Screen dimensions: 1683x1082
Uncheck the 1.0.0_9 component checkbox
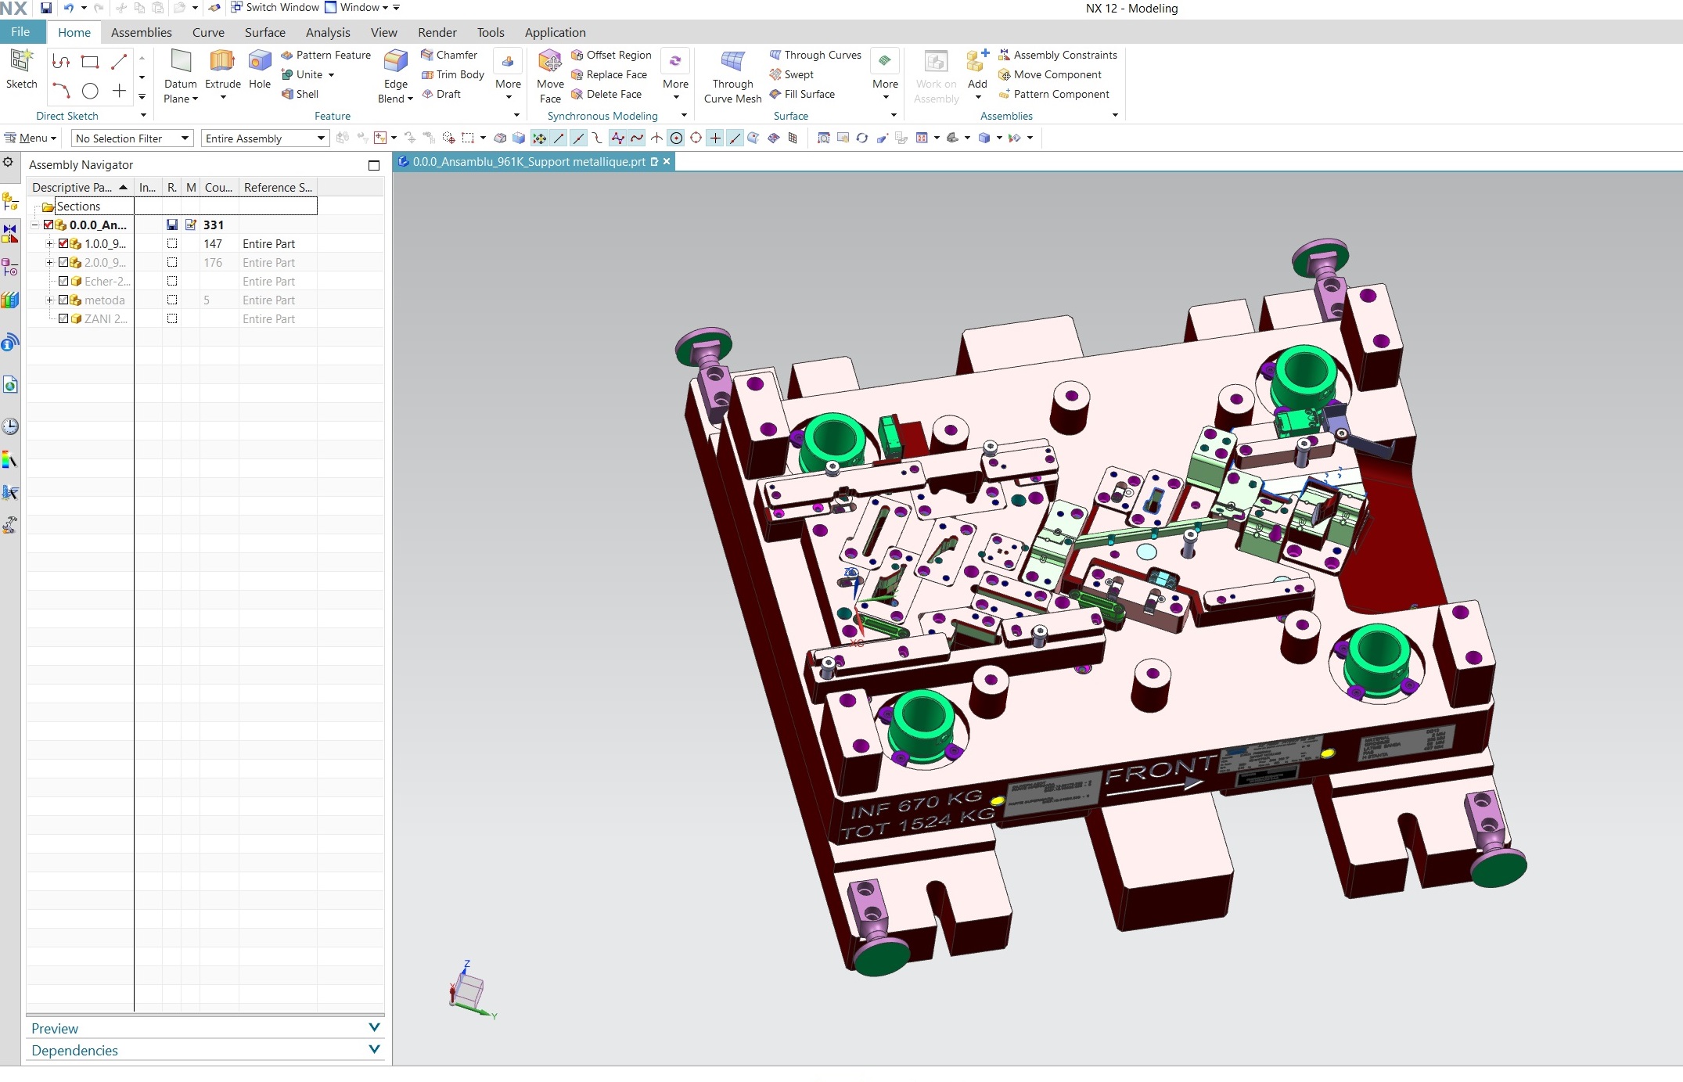tap(63, 243)
